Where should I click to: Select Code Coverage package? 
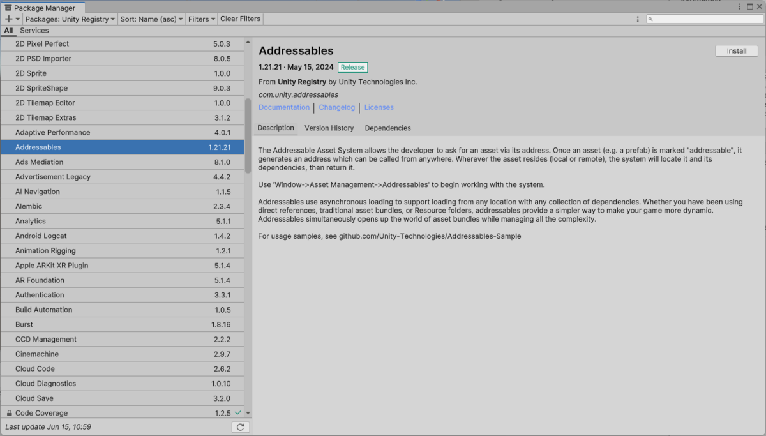coord(122,413)
